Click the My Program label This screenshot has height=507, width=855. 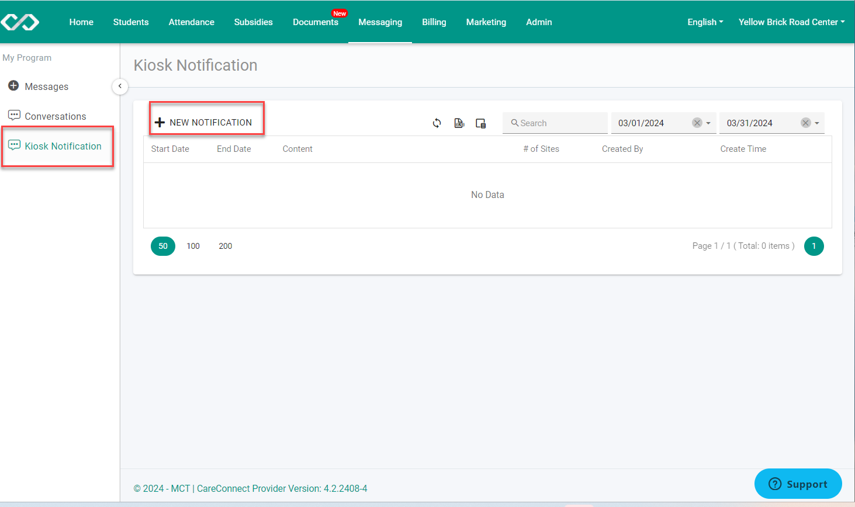27,58
